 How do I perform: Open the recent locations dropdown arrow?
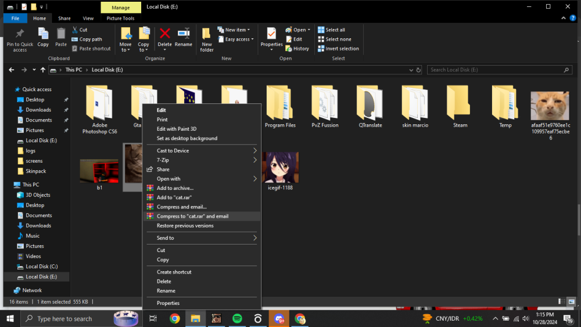click(34, 70)
